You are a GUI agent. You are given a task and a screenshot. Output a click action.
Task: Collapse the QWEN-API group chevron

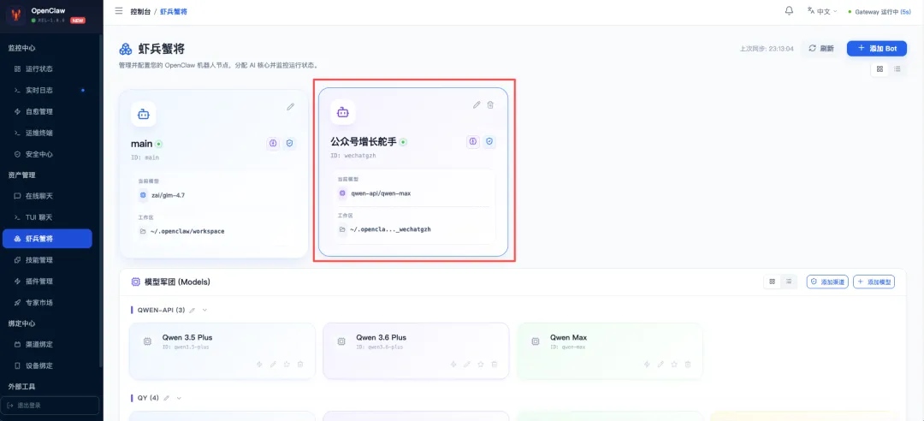tap(205, 310)
